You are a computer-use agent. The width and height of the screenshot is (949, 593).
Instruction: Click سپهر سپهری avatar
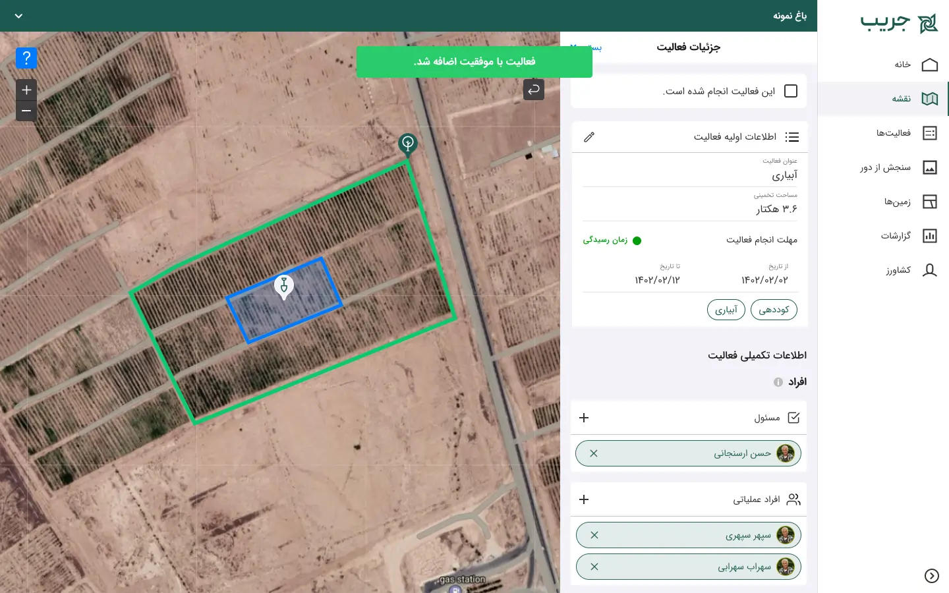786,535
